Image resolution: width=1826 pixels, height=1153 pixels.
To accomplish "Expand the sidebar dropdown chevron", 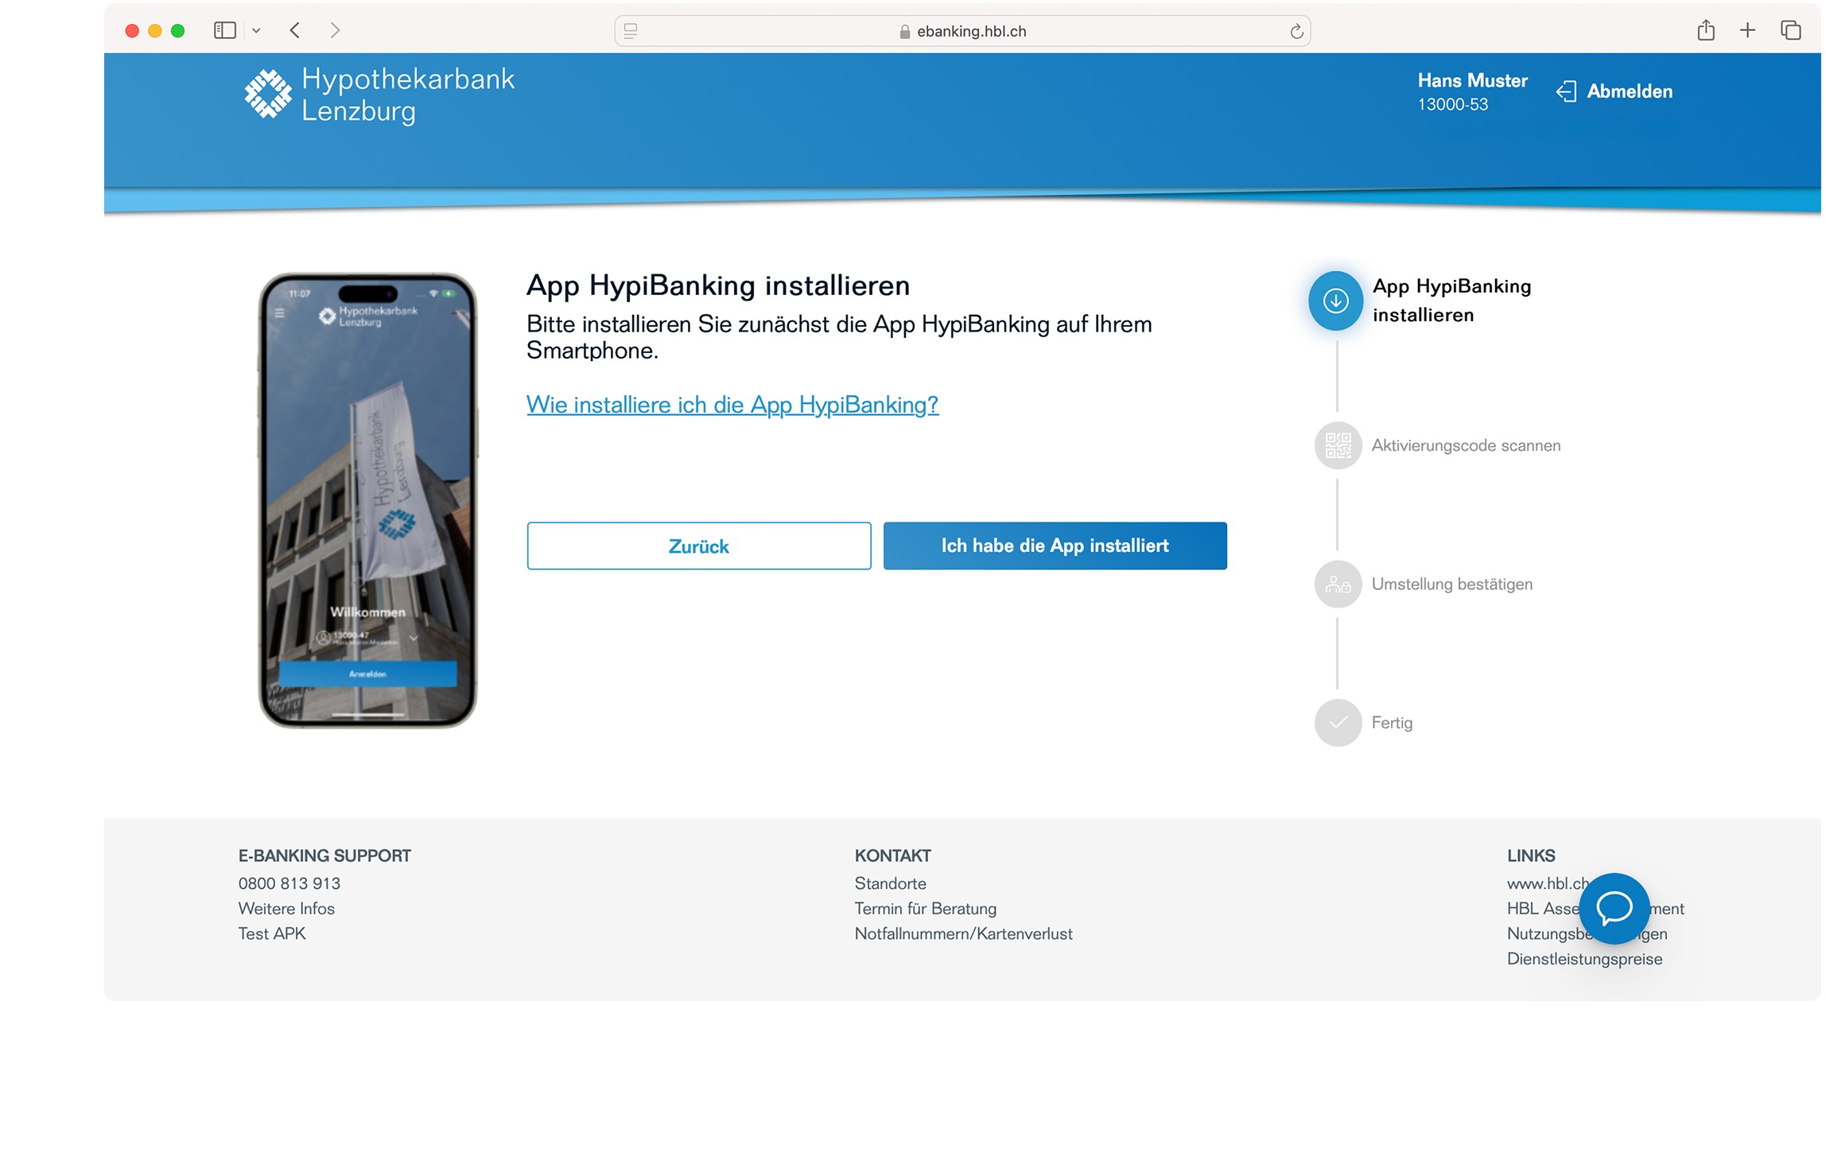I will [256, 31].
